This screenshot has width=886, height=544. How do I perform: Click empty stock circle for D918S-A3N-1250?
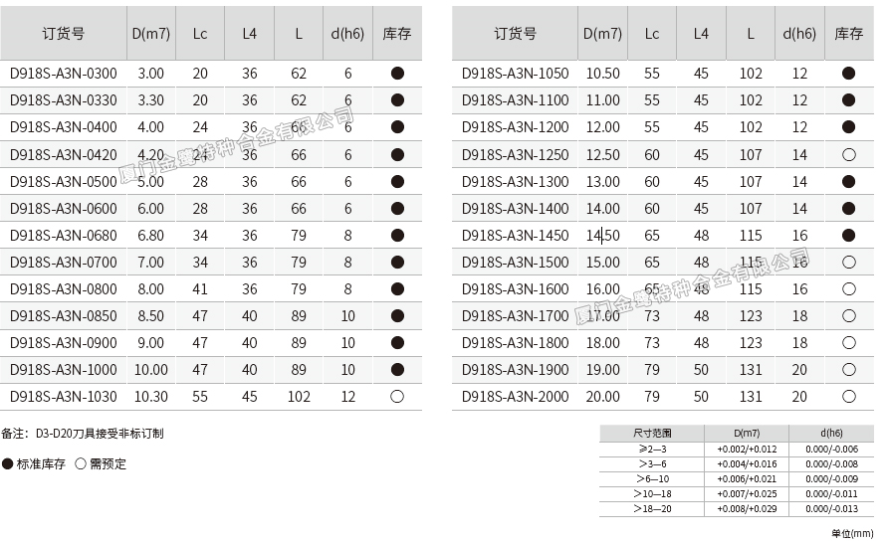pyautogui.click(x=848, y=155)
